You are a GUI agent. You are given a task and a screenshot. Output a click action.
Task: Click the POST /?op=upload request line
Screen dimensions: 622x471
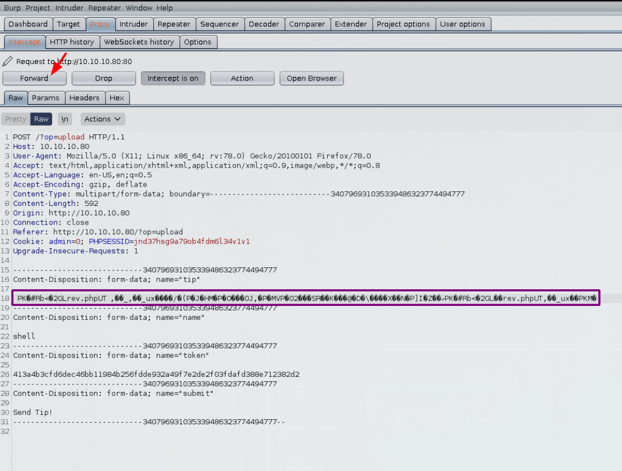coord(69,137)
